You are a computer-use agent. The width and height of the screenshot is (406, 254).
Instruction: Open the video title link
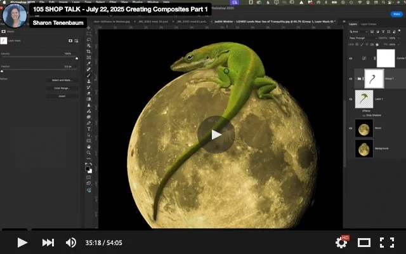pyautogui.click(x=121, y=10)
